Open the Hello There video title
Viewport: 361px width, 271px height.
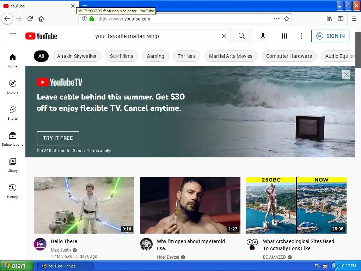click(x=64, y=241)
